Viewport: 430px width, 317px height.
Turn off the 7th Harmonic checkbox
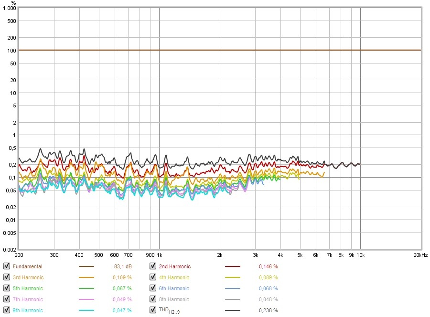tap(6, 299)
